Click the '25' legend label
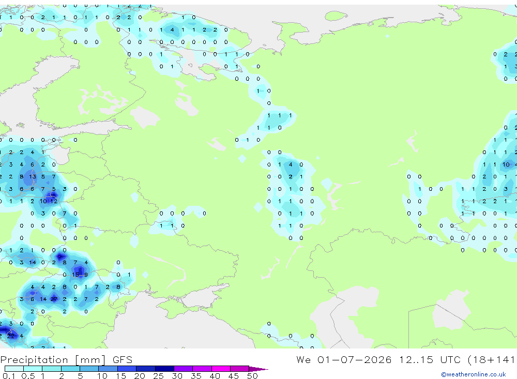Screen dimensions: 517x379 click(158, 376)
